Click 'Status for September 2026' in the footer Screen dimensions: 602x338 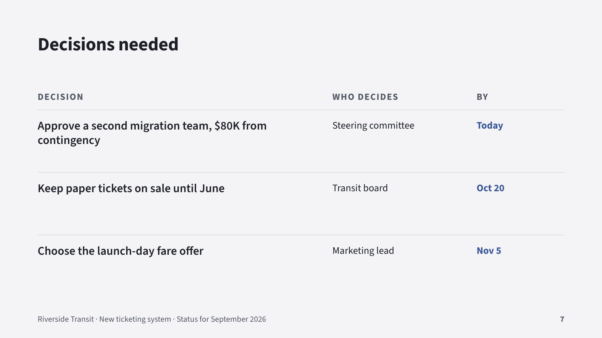pos(221,319)
